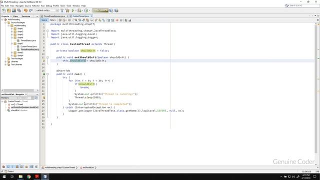This screenshot has height=180, width=320.
Task: Click the Start Macro Recording red icon
Action: click(x=117, y=20)
